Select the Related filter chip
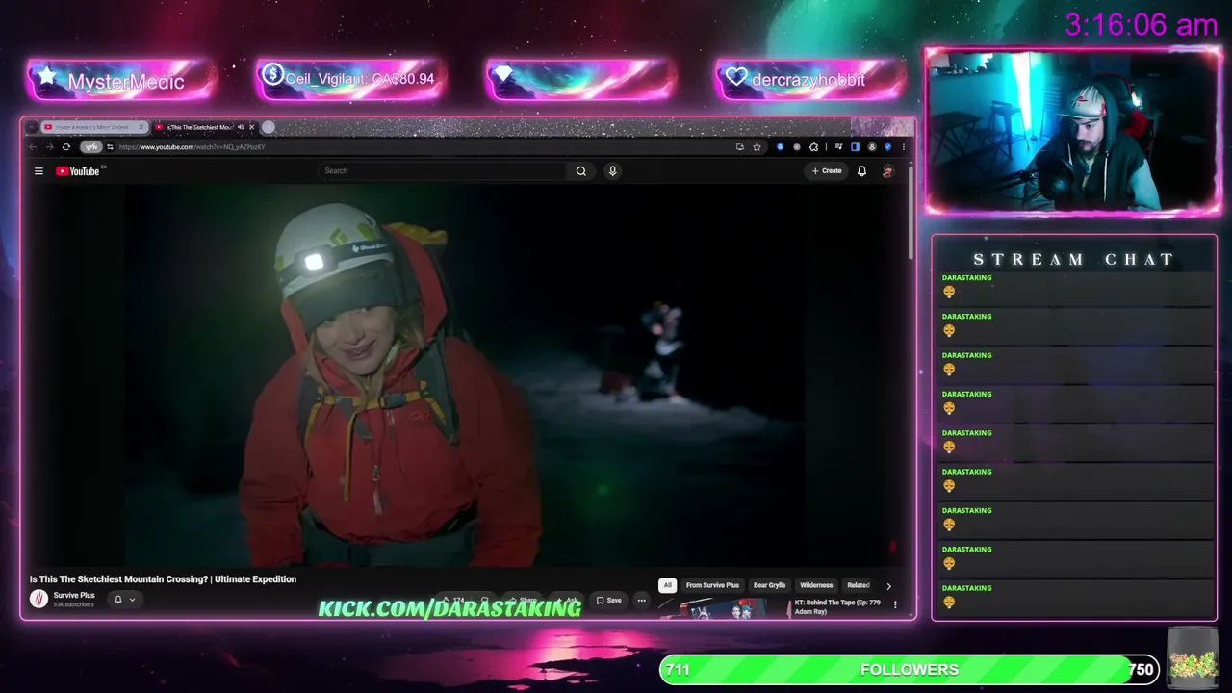This screenshot has height=693, width=1232. pyautogui.click(x=858, y=585)
